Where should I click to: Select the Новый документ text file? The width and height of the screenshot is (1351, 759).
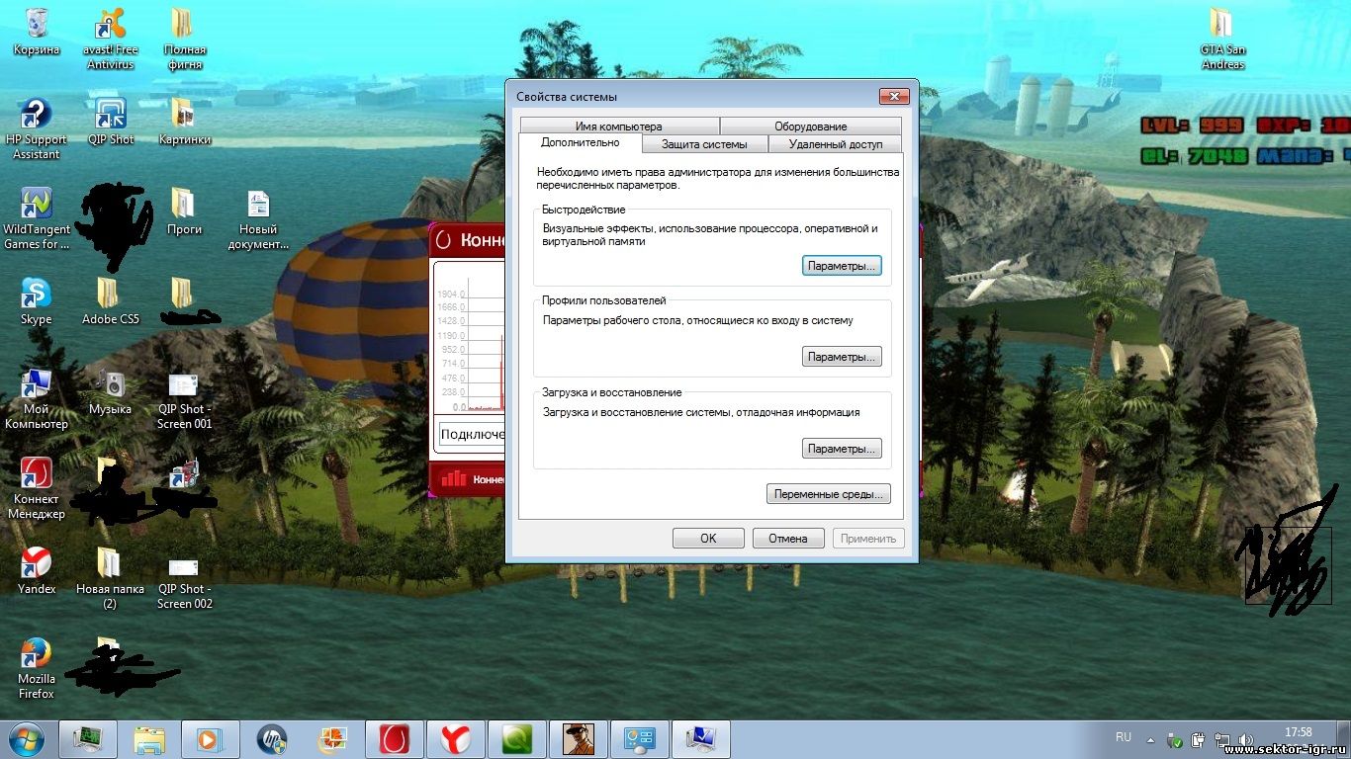(258, 218)
